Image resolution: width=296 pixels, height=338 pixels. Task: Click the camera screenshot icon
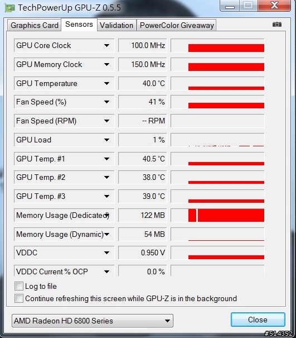(x=277, y=25)
